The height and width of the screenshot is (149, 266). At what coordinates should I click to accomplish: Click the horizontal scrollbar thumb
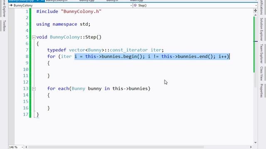pos(116,147)
